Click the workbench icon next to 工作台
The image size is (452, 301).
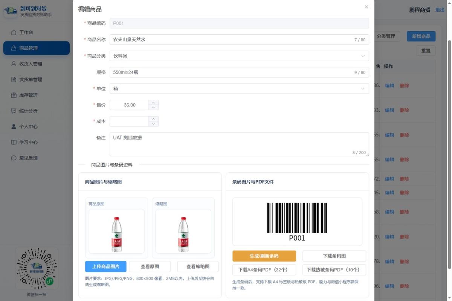[14, 32]
